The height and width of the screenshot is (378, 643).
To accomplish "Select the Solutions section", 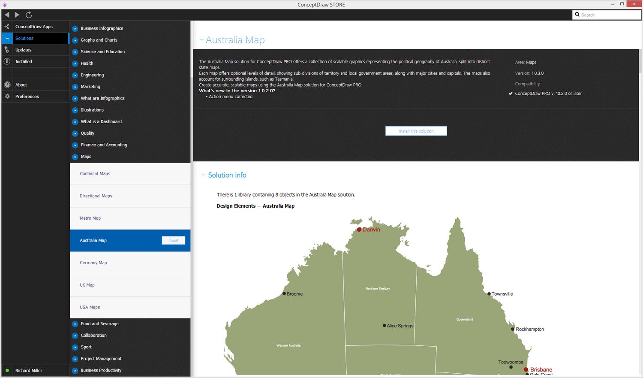I will click(24, 38).
